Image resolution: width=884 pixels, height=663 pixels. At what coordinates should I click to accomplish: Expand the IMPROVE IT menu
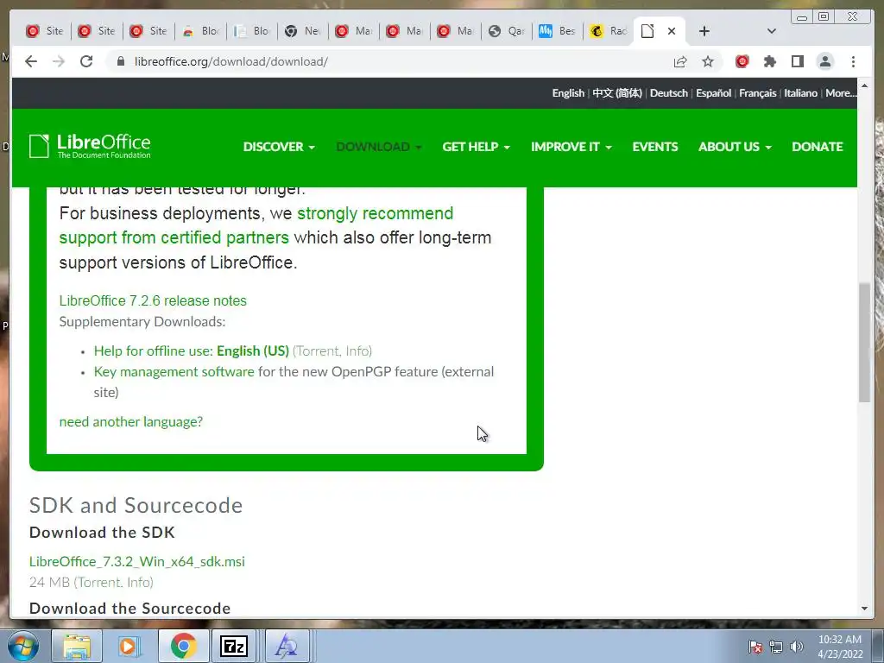(x=571, y=147)
